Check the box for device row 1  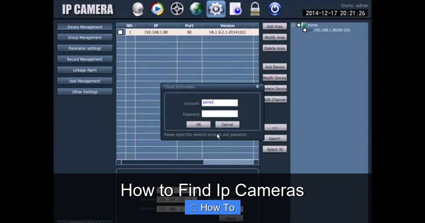[120, 32]
